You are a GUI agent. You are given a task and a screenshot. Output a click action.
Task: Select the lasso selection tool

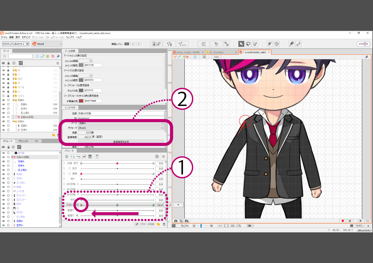248,44
